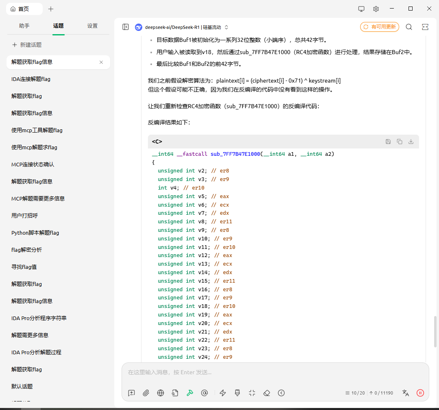Download the C code block
The image size is (439, 410).
coord(411,142)
